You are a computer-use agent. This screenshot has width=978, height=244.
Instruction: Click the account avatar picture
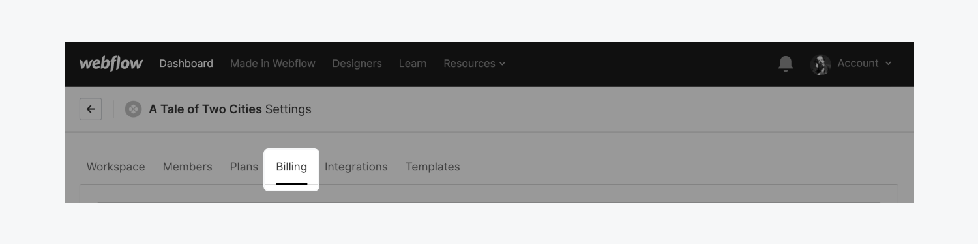820,64
